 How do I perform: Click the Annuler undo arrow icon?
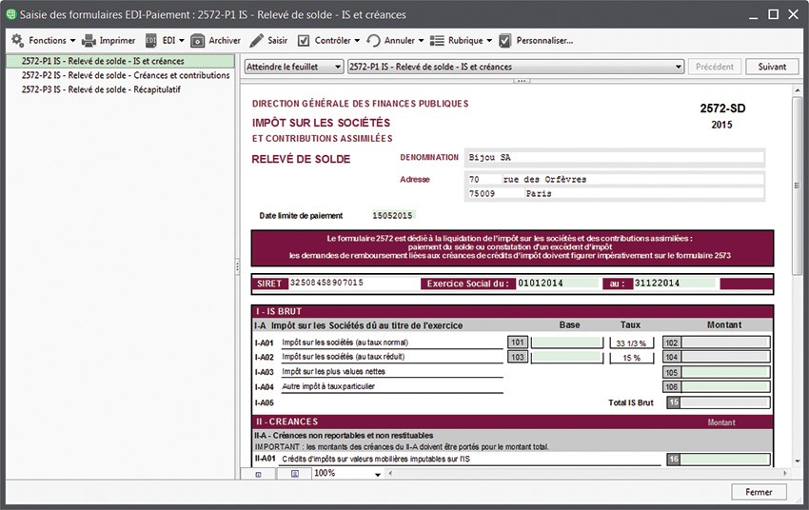[373, 41]
